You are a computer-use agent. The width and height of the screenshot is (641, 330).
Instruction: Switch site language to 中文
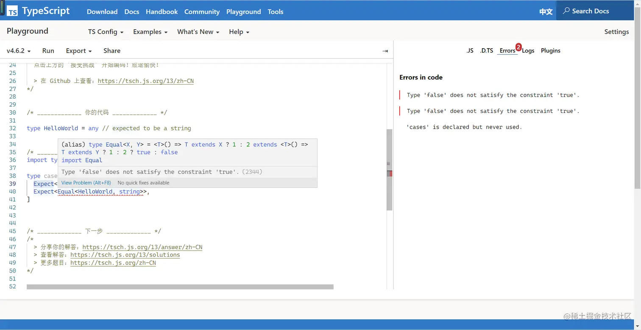[x=546, y=11]
